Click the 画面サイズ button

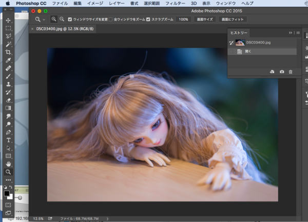tap(205, 19)
